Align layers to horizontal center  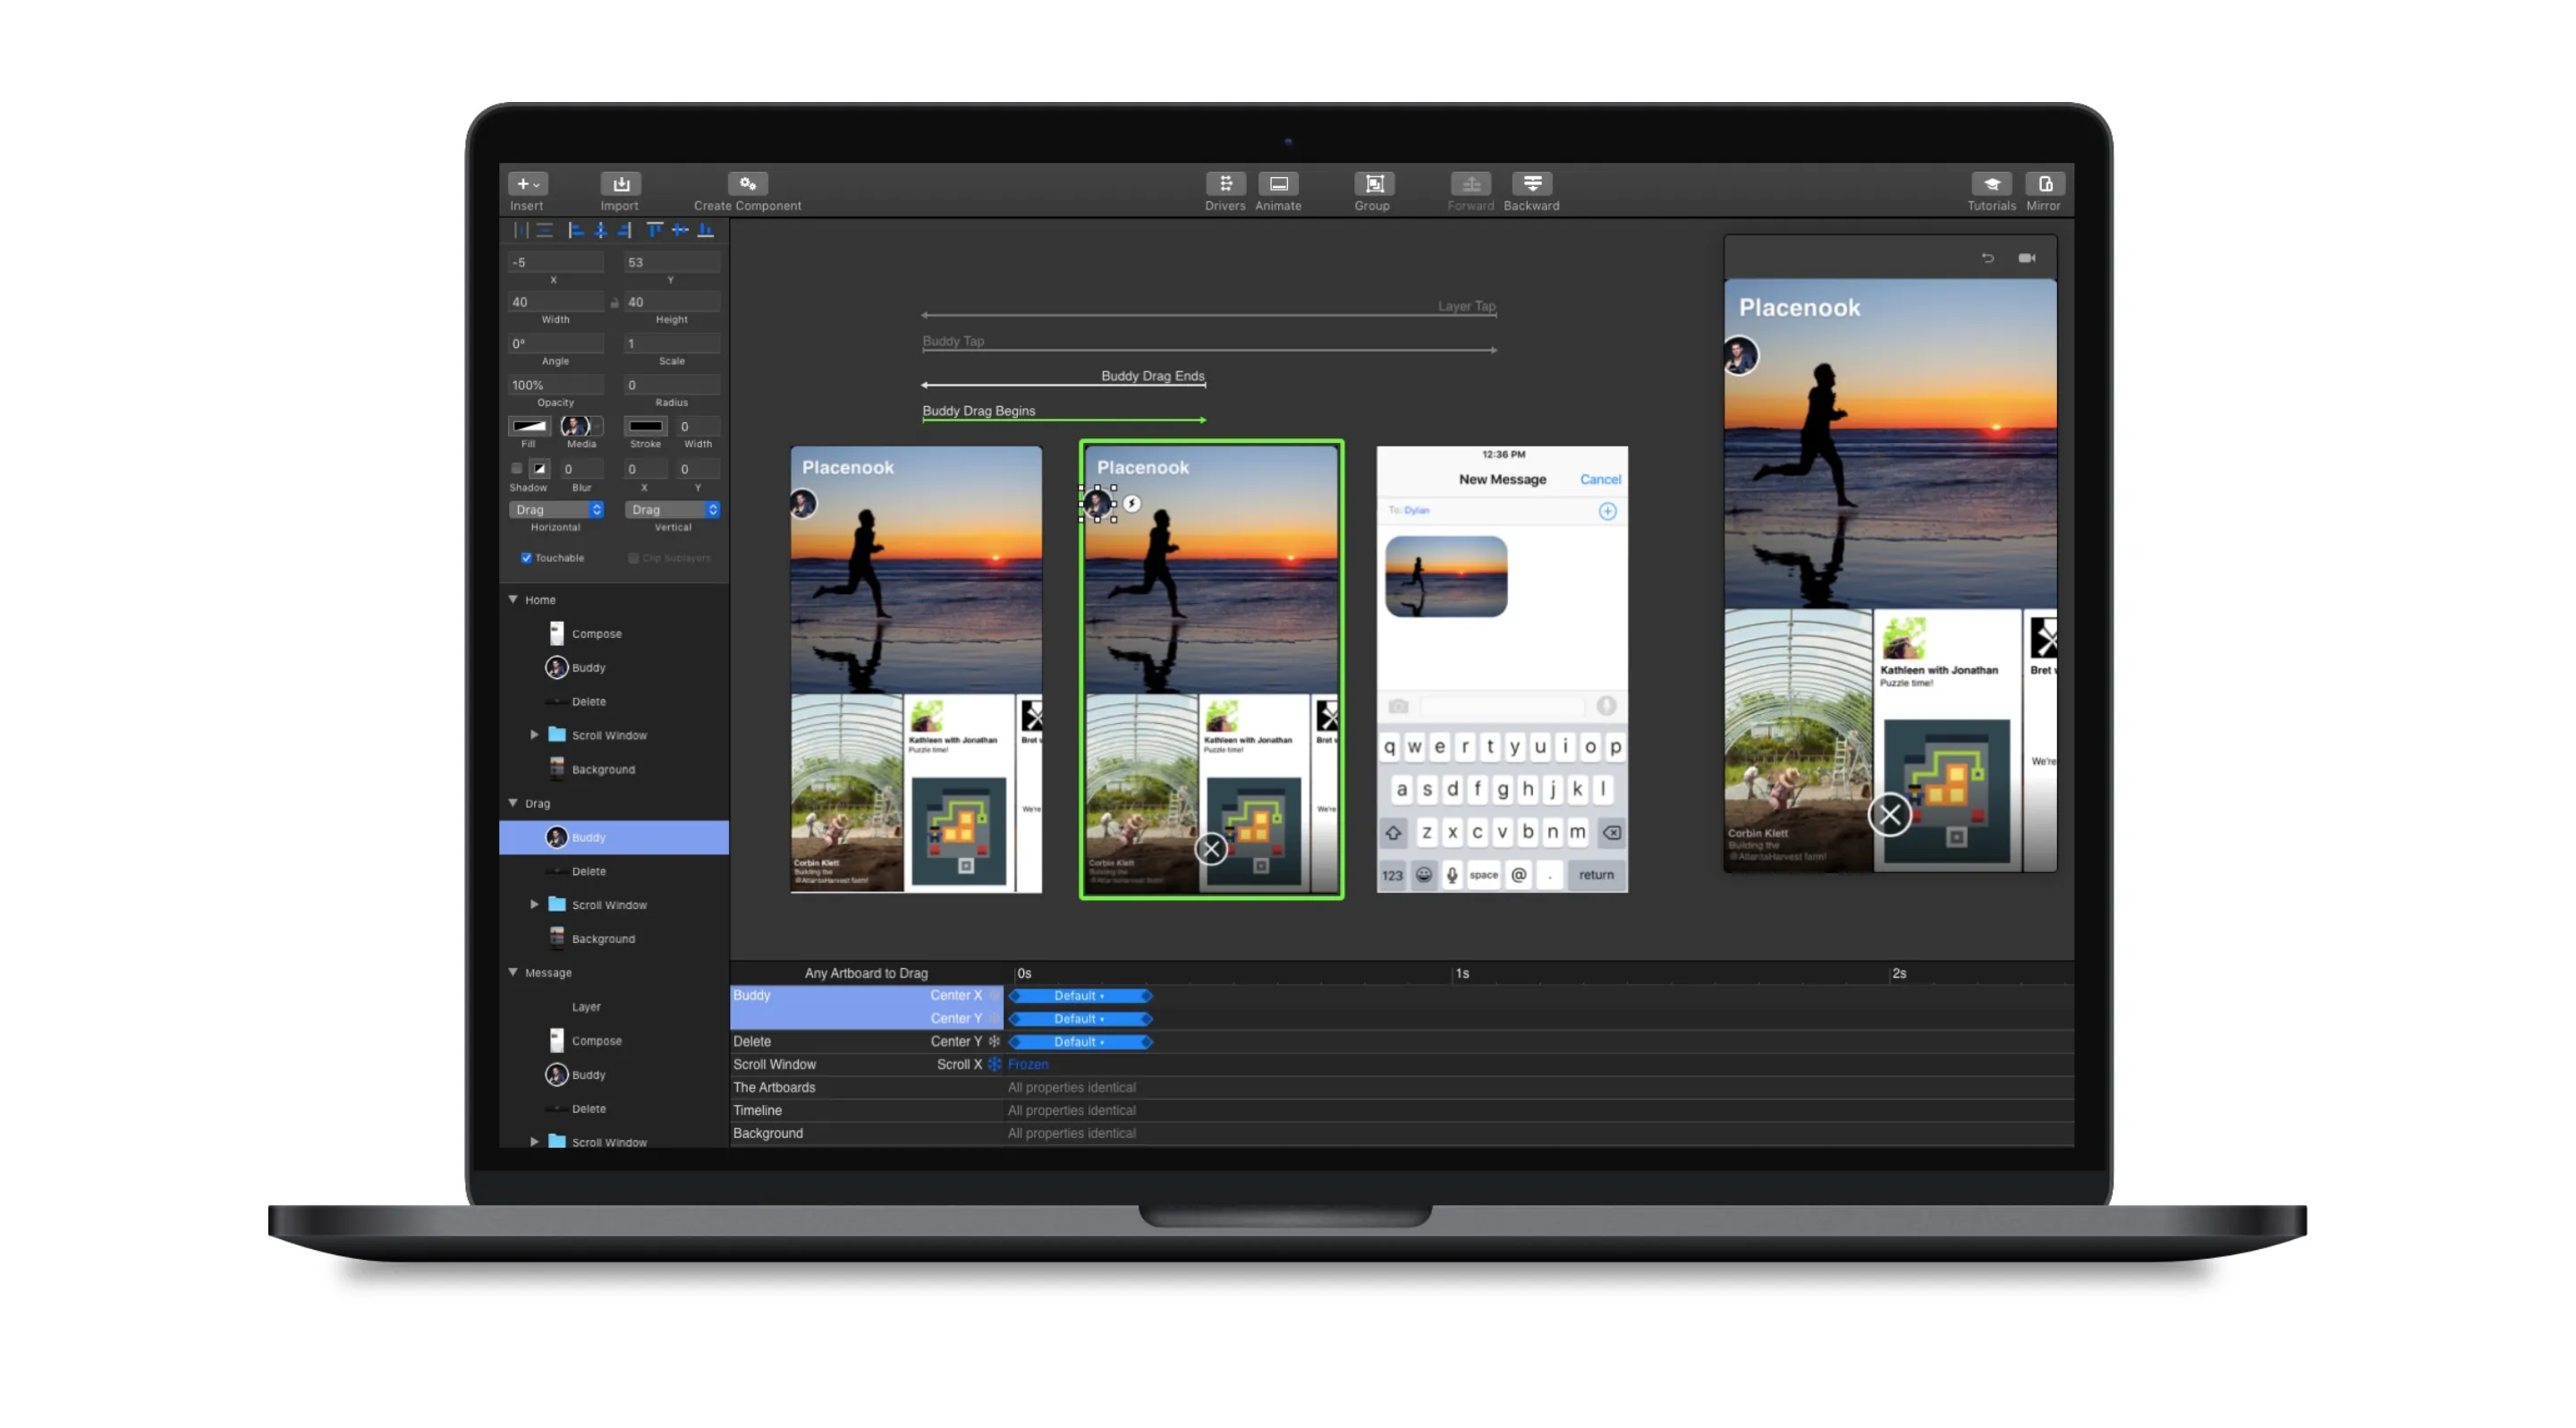(x=601, y=230)
